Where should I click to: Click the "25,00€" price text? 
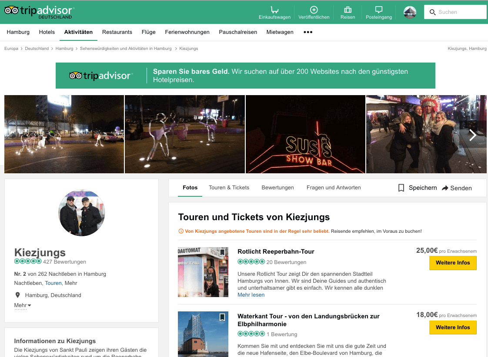click(x=427, y=251)
